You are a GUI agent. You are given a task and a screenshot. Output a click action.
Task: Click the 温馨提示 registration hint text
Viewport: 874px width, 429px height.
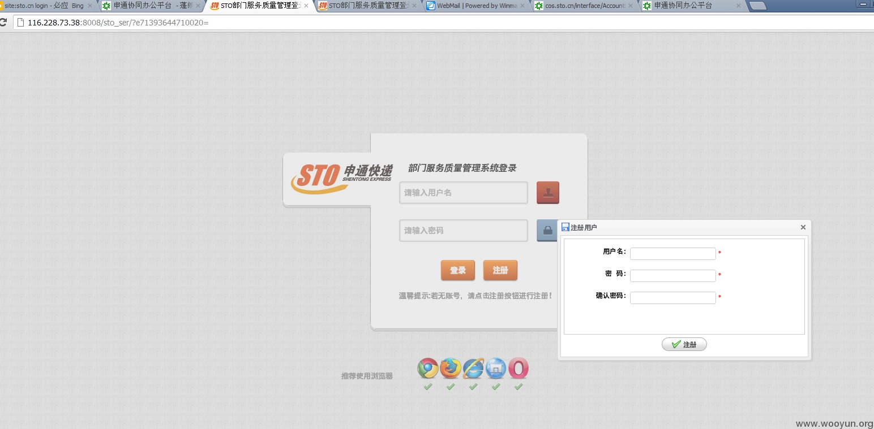pos(475,296)
